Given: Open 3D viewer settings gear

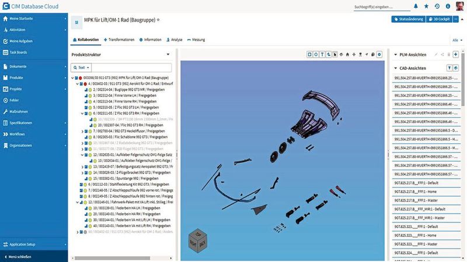Looking at the screenshot, I should [x=379, y=54].
